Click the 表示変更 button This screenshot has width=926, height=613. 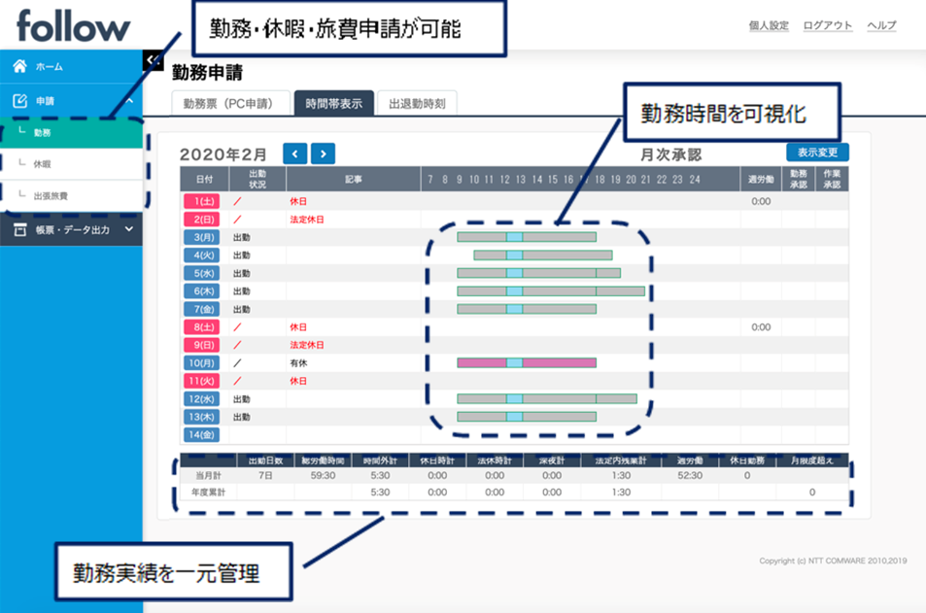[817, 153]
